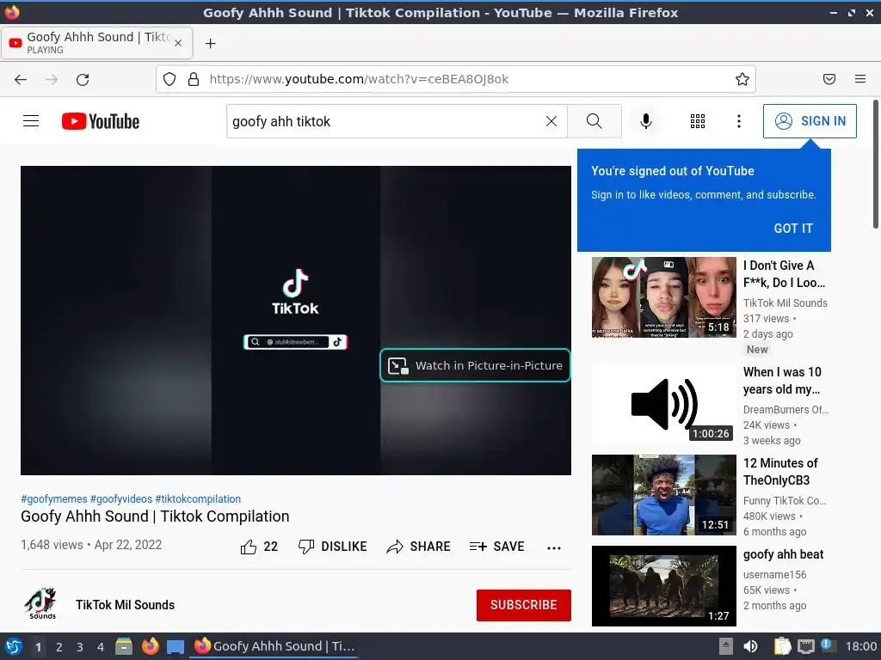Viewport: 881px width, 660px height.
Task: Open the network monitor tray icon
Action: (x=805, y=646)
